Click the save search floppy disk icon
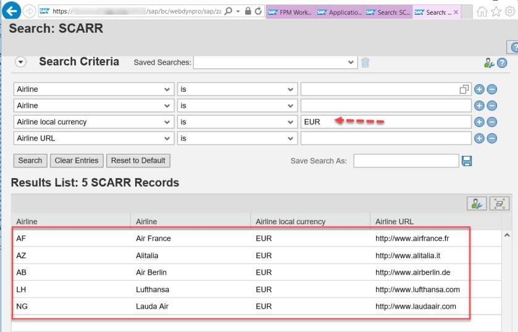This screenshot has height=332, width=518. pos(467,161)
